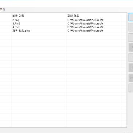133x133 pixels.
Task: Select the 3.PNG file entry
Action: [16, 24]
